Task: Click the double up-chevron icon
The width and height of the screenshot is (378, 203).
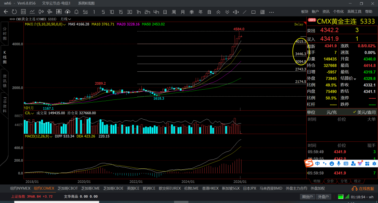Action: tap(218, 12)
